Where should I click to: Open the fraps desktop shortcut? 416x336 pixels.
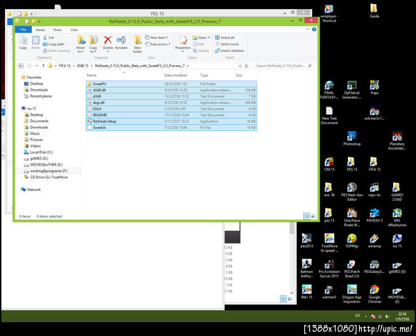pyautogui.click(x=374, y=87)
